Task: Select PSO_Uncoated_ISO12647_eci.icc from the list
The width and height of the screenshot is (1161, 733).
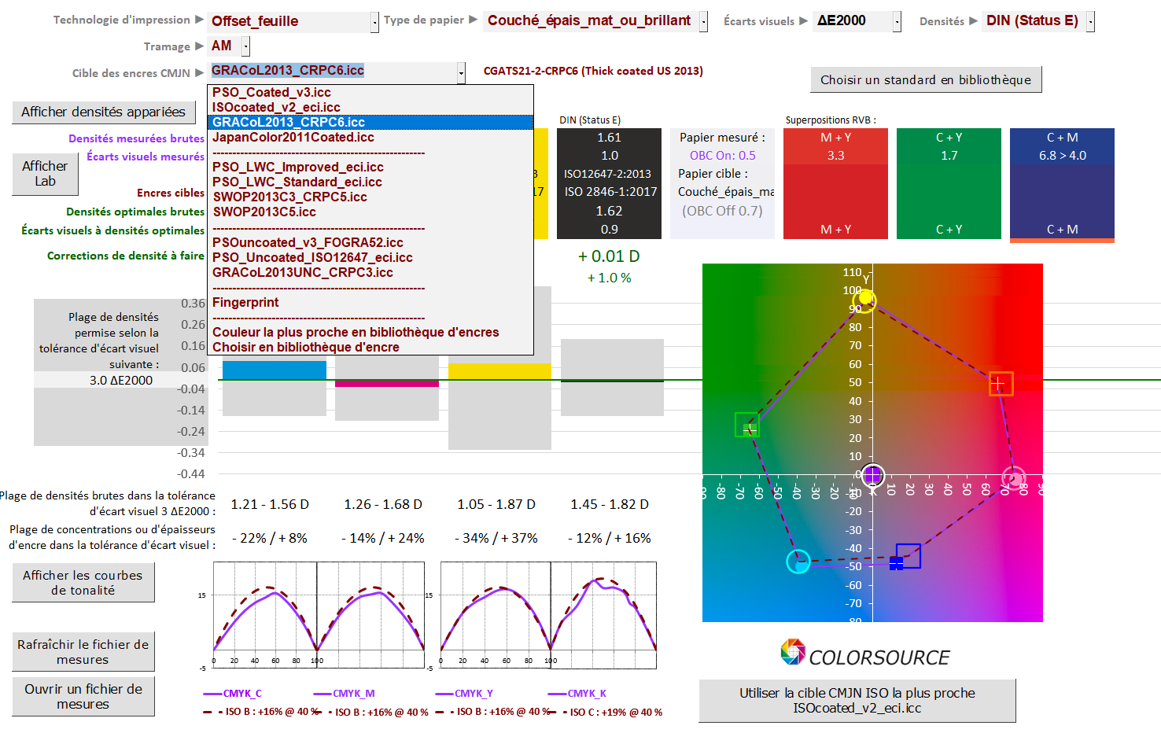Action: coord(370,258)
